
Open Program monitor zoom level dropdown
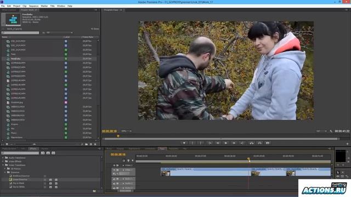pos(126,131)
